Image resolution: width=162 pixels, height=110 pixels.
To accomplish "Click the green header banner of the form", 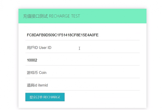I will (x=82, y=16).
